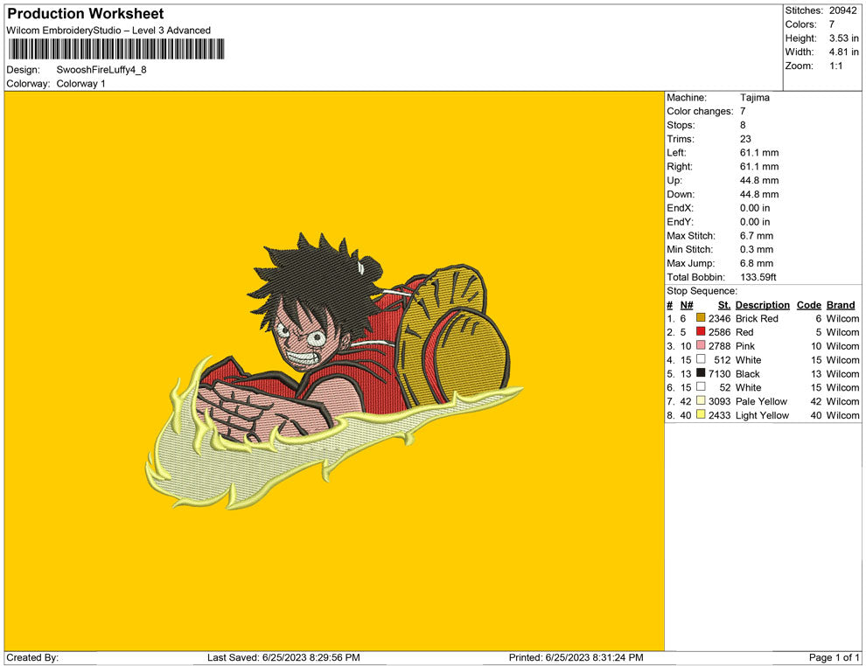Click the 'Pale Yellow' description text
The height and width of the screenshot is (666, 866).
pos(761,401)
